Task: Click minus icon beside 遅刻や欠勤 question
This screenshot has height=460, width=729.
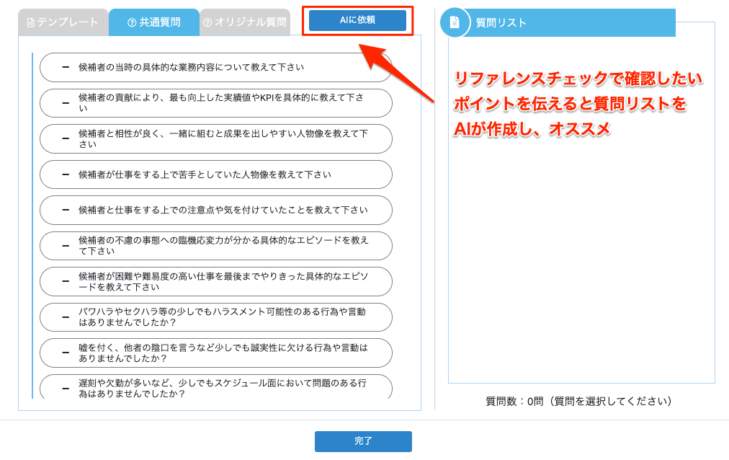Action: 66,389
